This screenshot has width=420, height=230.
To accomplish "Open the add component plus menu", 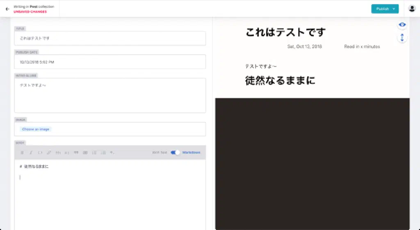I will coord(112,153).
